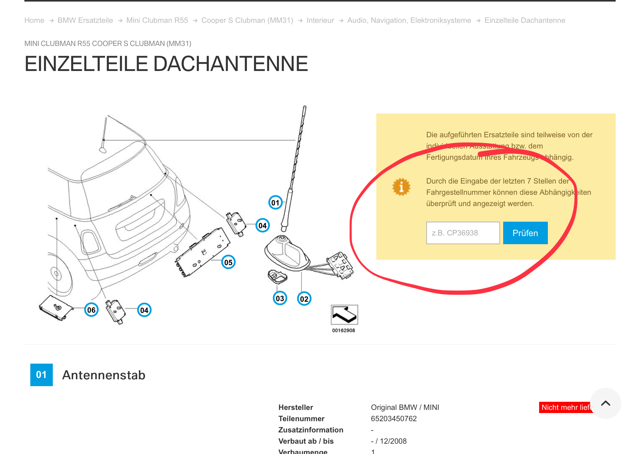Image resolution: width=636 pixels, height=454 pixels.
Task: Click part marker 06 at bottom left
Action: click(x=91, y=310)
